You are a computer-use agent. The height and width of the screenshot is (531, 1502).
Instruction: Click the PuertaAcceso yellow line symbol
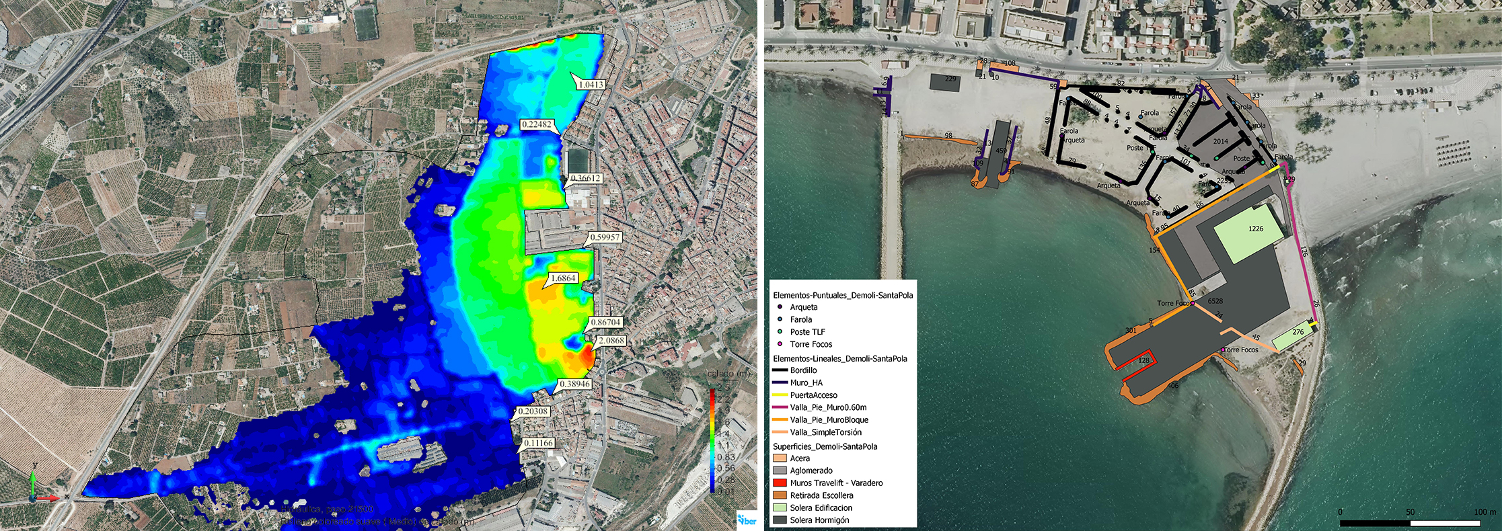[780, 395]
